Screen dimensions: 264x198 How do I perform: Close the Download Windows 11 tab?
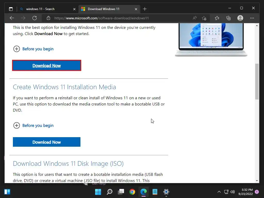[136, 9]
